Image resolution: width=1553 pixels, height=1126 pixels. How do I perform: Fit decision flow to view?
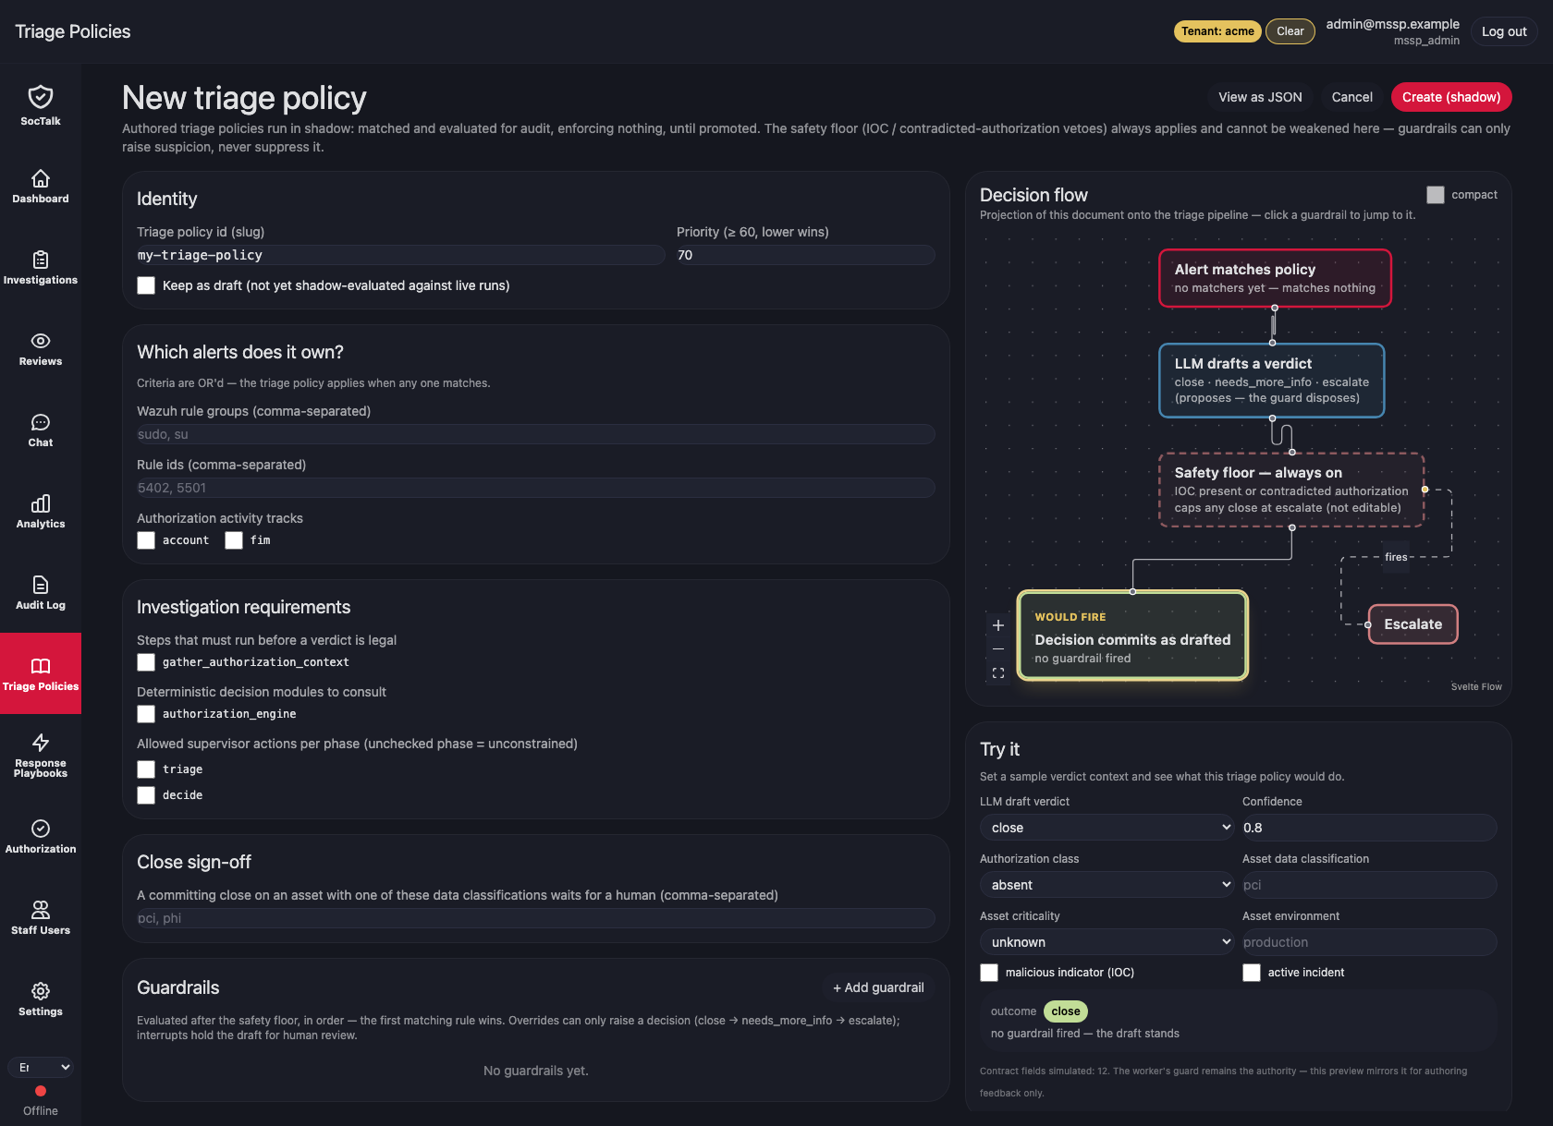[998, 673]
